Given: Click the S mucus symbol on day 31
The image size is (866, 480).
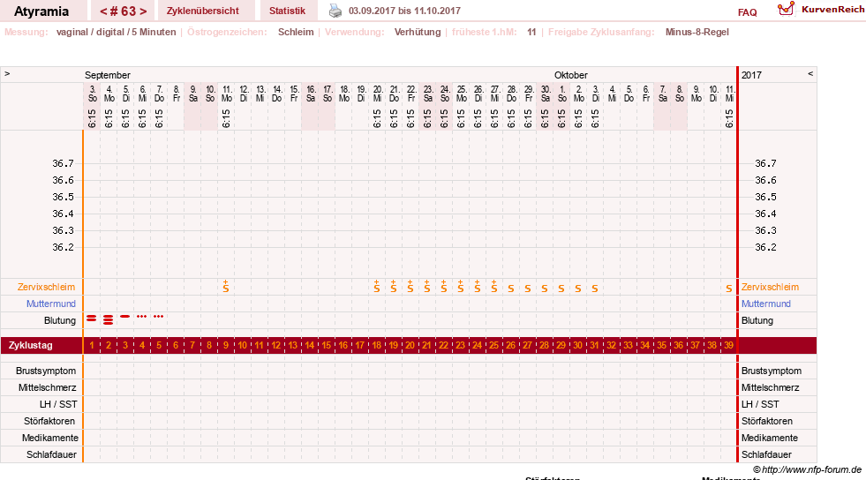Looking at the screenshot, I should click(x=595, y=289).
